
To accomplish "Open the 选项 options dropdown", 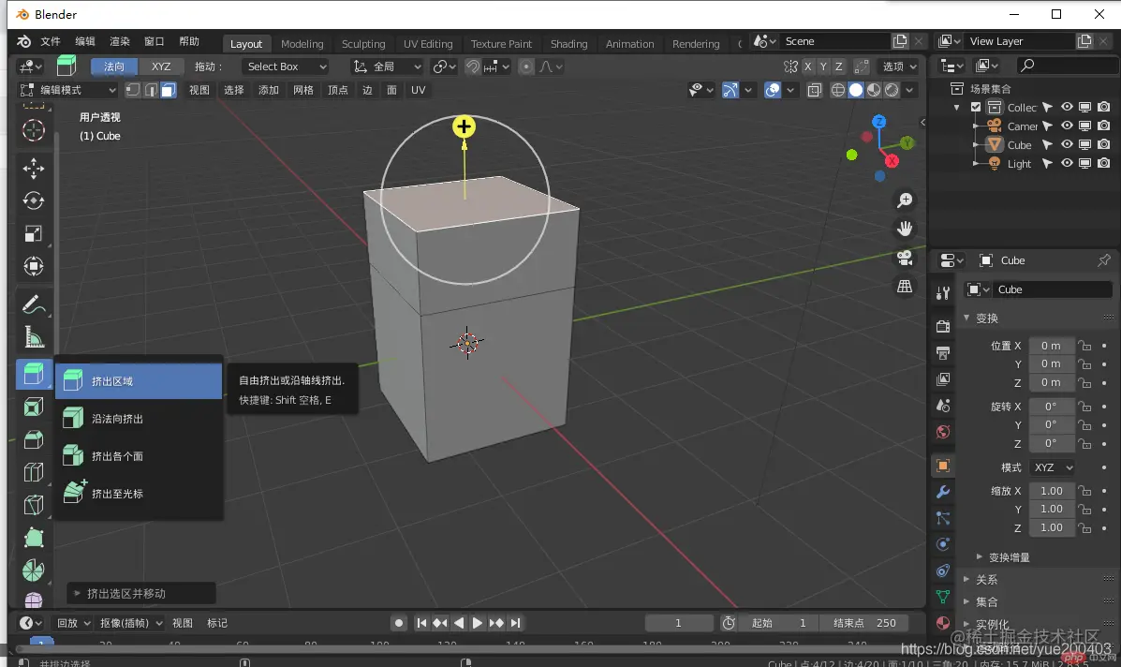I will 900,67.
